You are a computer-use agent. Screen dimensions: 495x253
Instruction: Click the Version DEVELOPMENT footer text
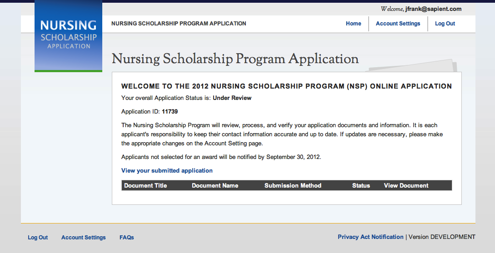pyautogui.click(x=442, y=237)
